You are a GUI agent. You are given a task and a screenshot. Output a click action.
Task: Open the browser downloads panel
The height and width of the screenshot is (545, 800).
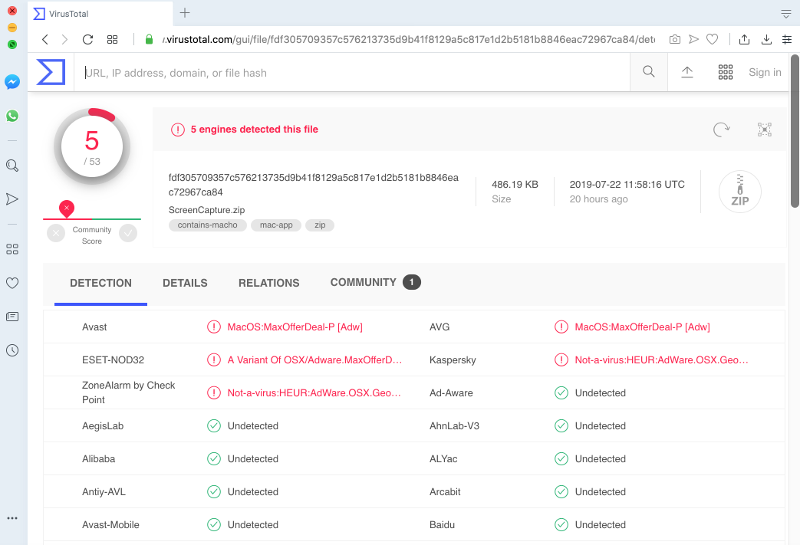pos(766,39)
